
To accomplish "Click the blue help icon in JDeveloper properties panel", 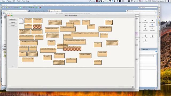I will (x=156, y=51).
